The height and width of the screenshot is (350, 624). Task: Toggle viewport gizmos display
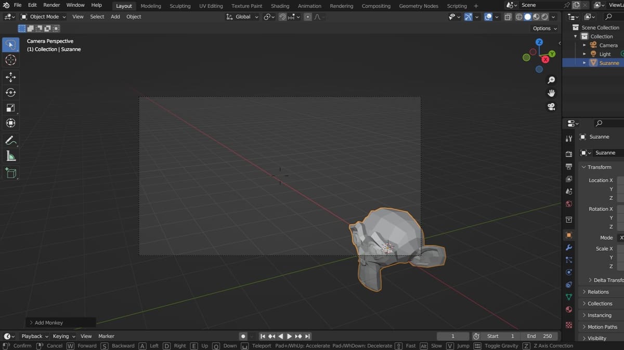coord(468,17)
